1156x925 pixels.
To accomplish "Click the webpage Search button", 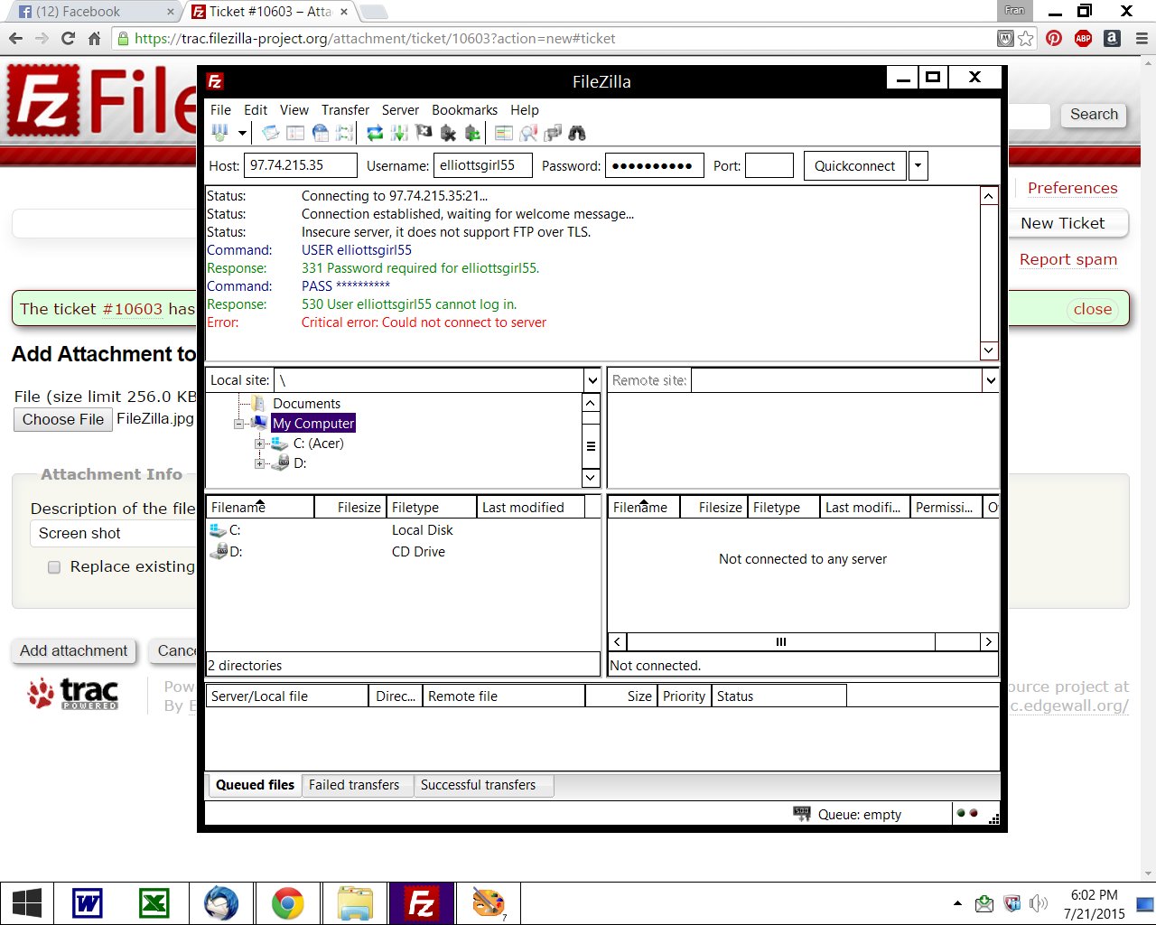I will (1094, 115).
